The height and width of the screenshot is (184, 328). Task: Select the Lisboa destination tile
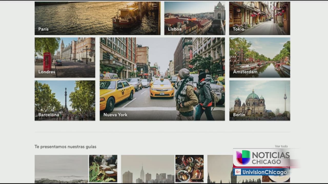(x=194, y=18)
